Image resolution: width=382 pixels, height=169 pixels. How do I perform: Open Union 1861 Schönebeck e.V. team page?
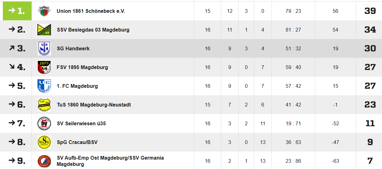[x=91, y=11]
